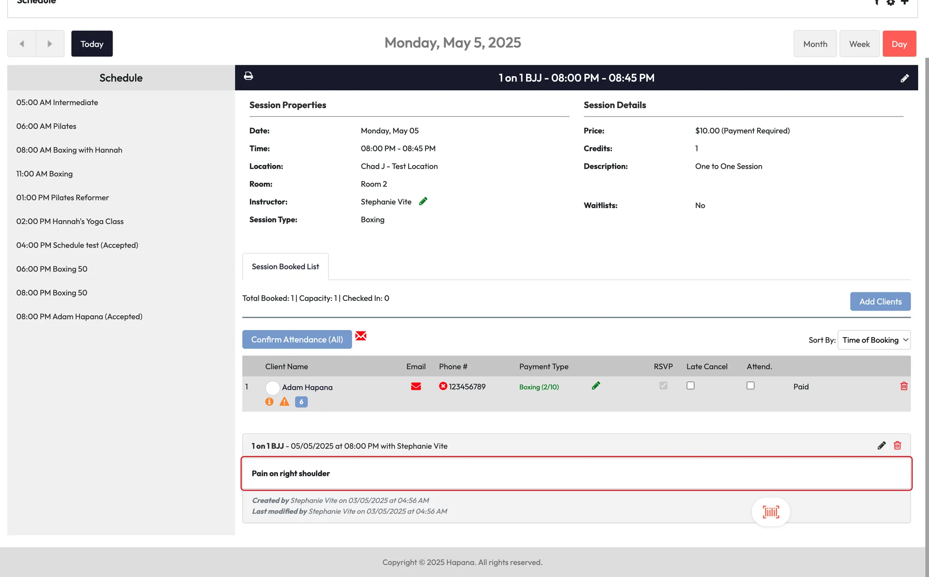Edit instructor Stephanie Vite with green pencil
Screen dimensions: 929x577
pos(423,201)
